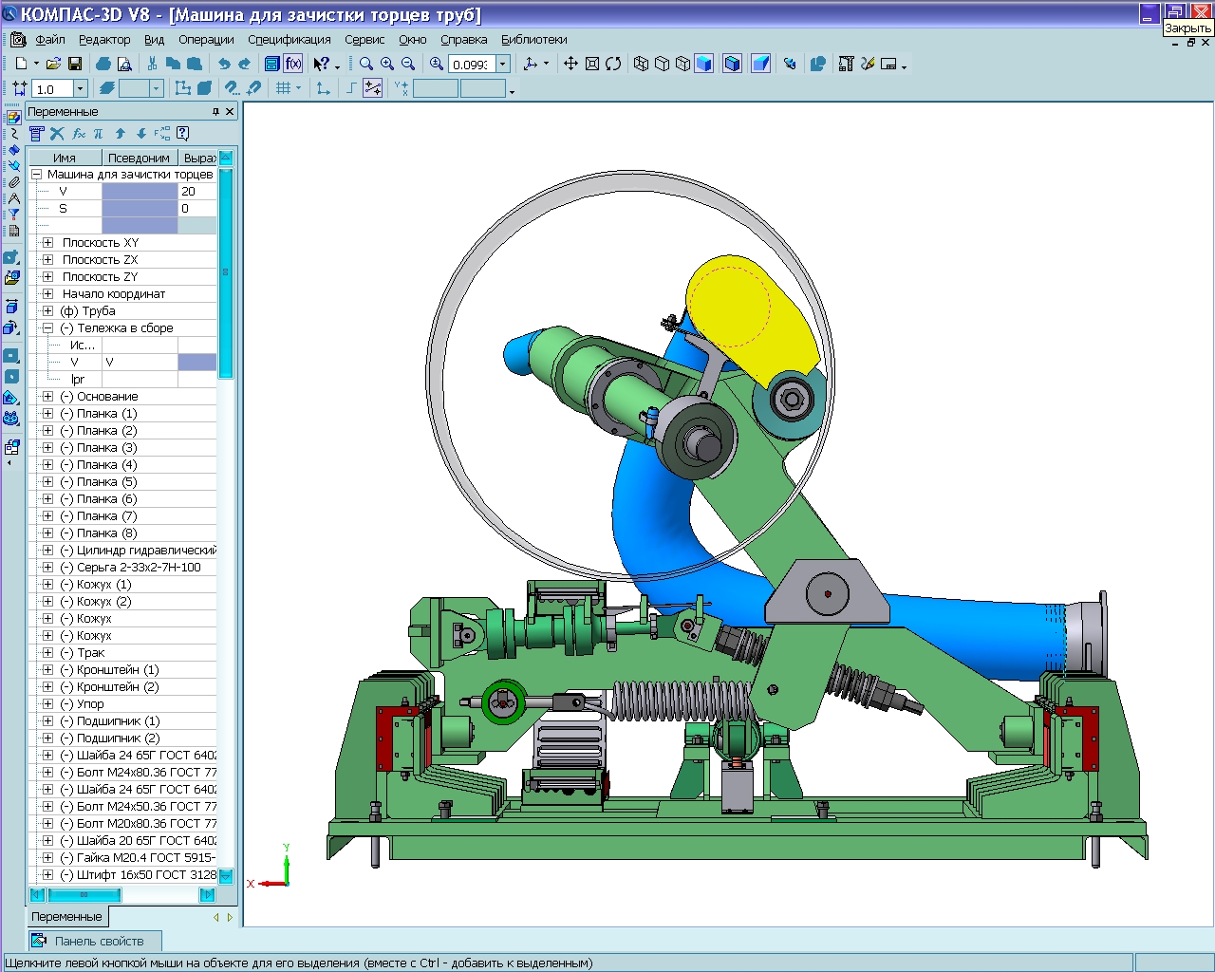Open the Variables f(x) toolbar button
Screen dimensions: 1215x972
coord(293,64)
